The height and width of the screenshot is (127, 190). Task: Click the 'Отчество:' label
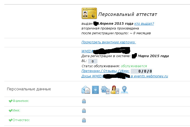click(x=21, y=120)
